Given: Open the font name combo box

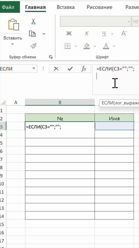Looking at the screenshot, I should pyautogui.click(x=95, y=21).
